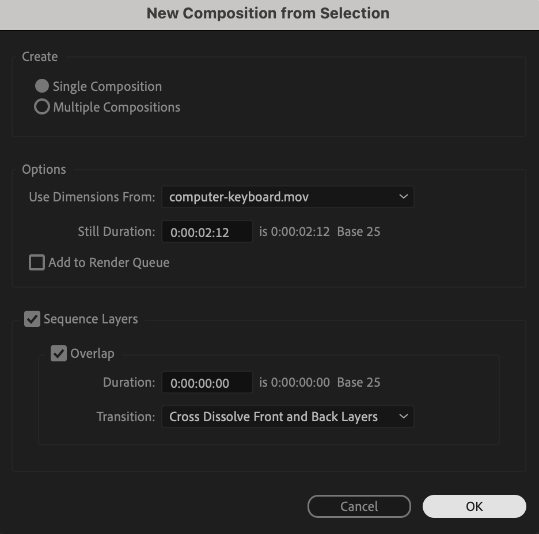Click the Still Duration timecode field

[x=207, y=232]
